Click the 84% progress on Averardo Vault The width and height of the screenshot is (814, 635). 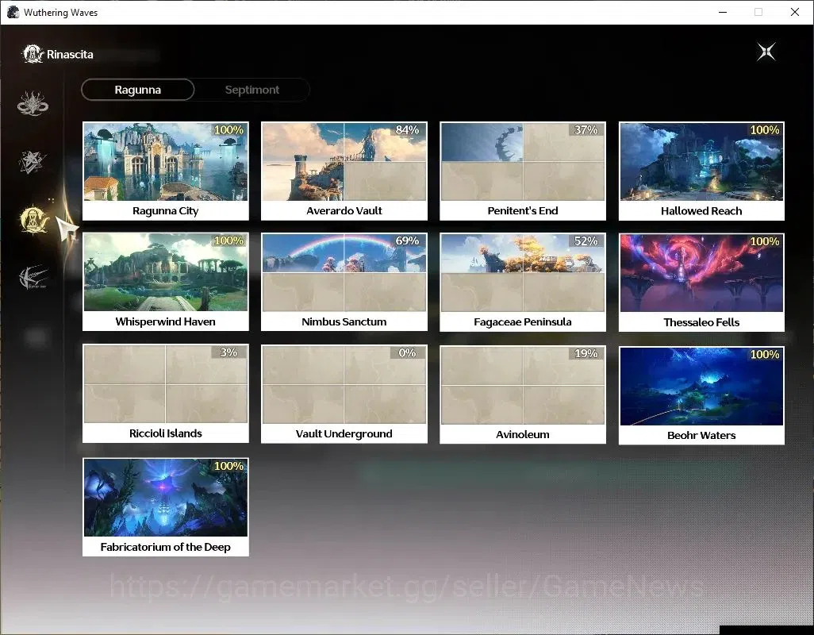pyautogui.click(x=408, y=130)
